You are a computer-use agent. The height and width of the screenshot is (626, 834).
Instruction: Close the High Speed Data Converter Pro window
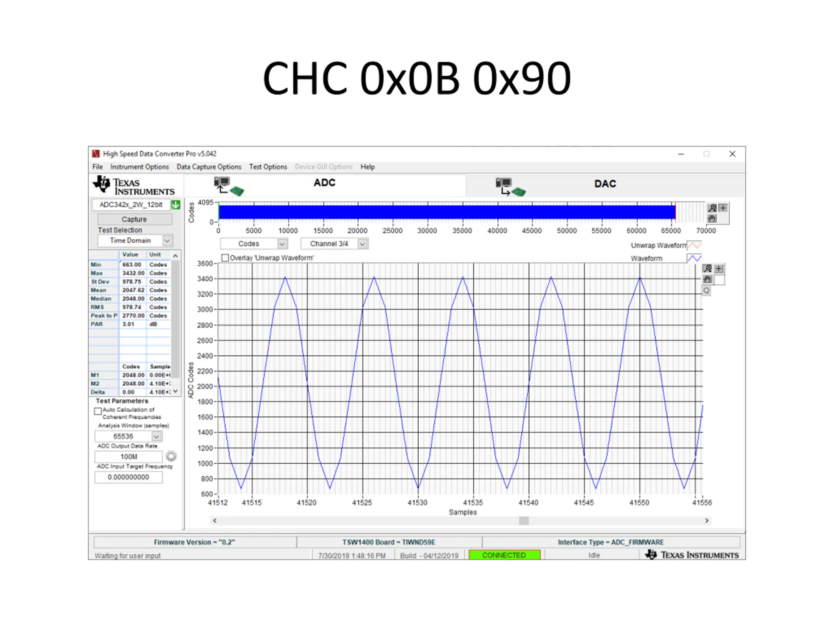tap(732, 154)
